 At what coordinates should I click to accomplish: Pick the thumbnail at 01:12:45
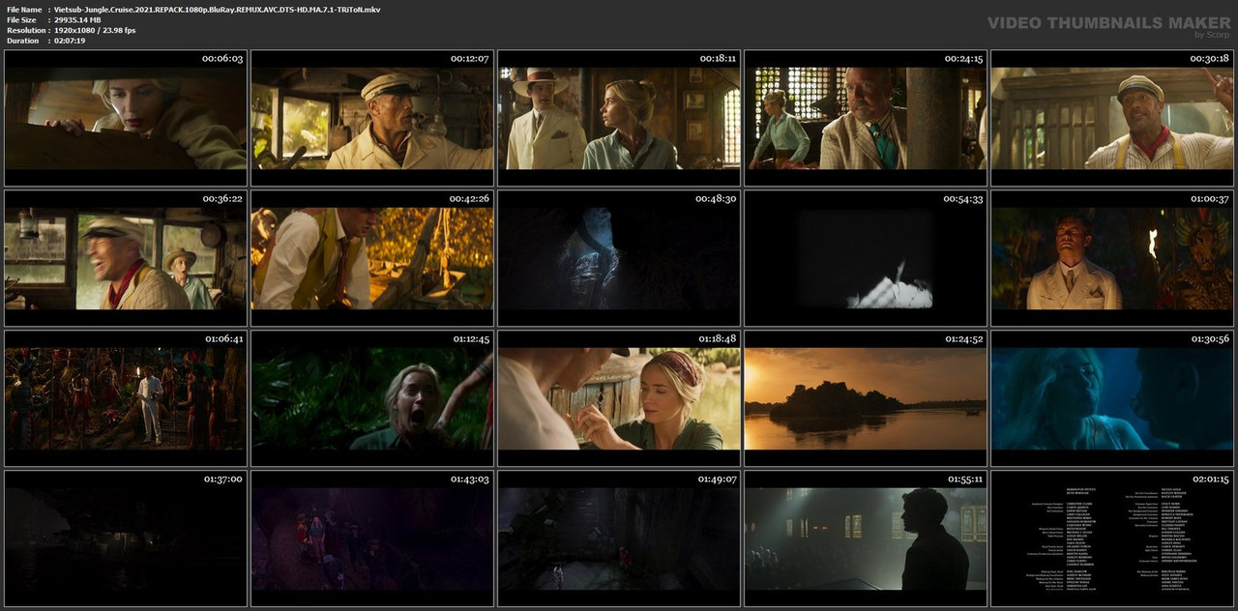[371, 398]
